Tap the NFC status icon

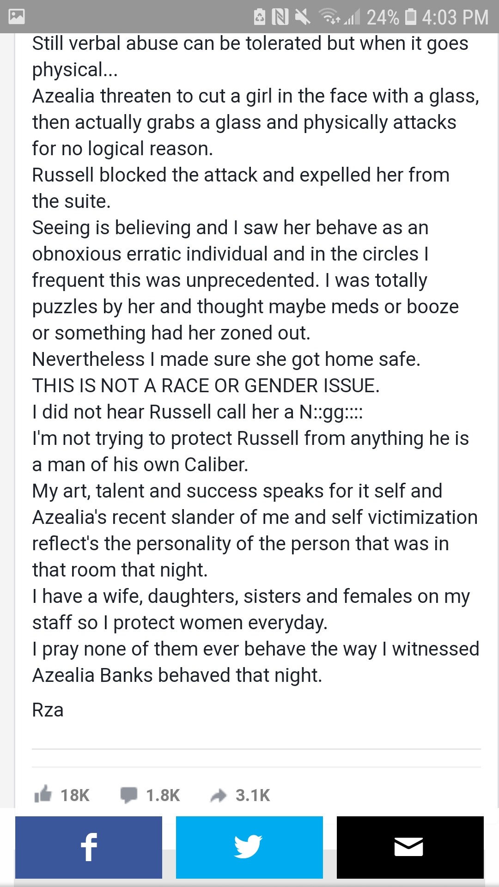(280, 17)
